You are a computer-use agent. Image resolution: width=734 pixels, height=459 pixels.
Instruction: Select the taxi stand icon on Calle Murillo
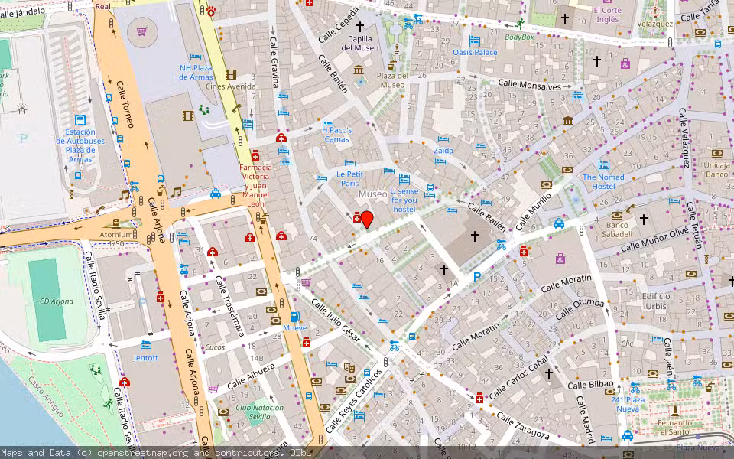[559, 223]
